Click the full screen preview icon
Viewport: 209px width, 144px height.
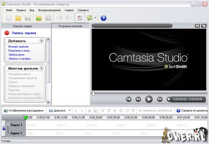click(x=197, y=26)
